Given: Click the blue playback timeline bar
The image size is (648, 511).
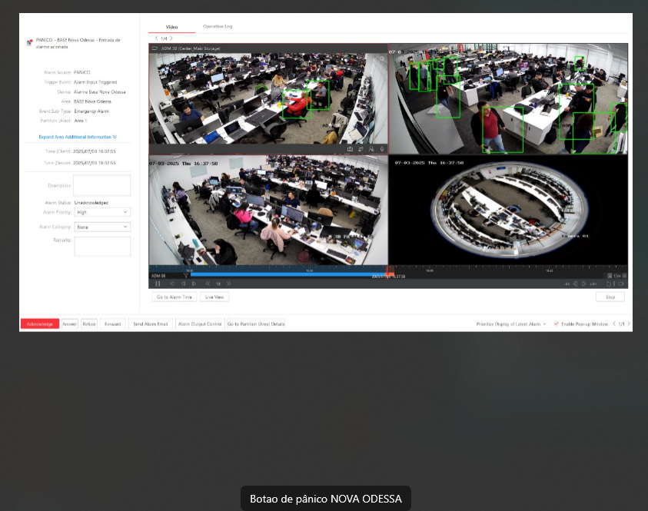Looking at the screenshot, I should point(284,274).
